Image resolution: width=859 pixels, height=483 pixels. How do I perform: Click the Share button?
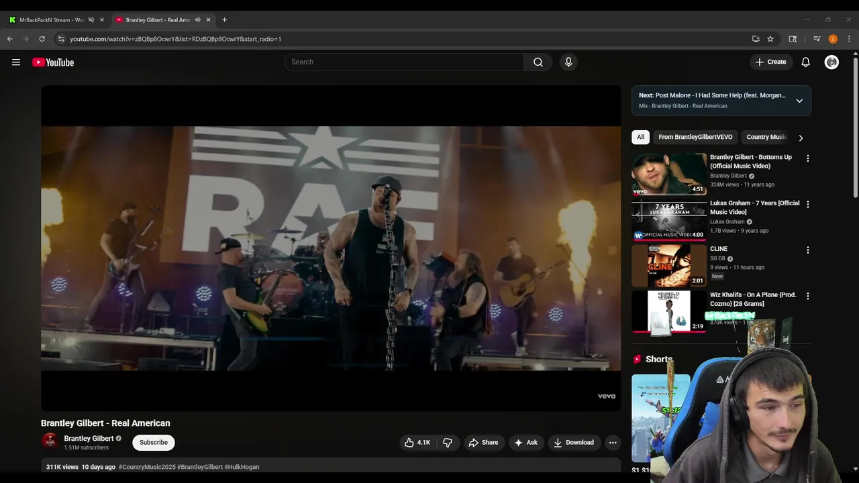483,442
